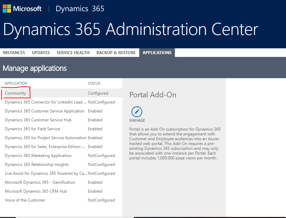The width and height of the screenshot is (286, 218).
Task: Click the Manage pencil icon
Action: pos(137,112)
